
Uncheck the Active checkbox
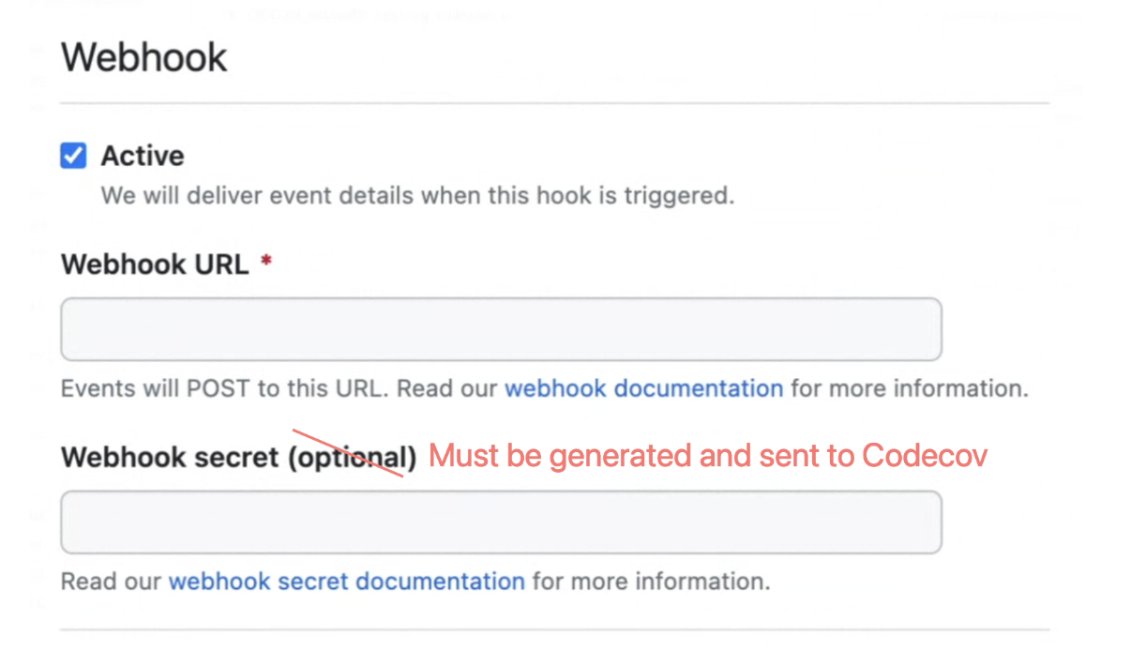click(73, 156)
